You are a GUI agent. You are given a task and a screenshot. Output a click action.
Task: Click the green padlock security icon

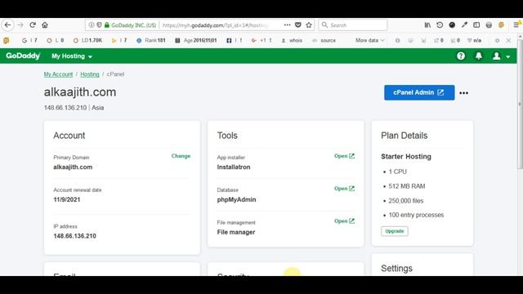[x=107, y=25]
